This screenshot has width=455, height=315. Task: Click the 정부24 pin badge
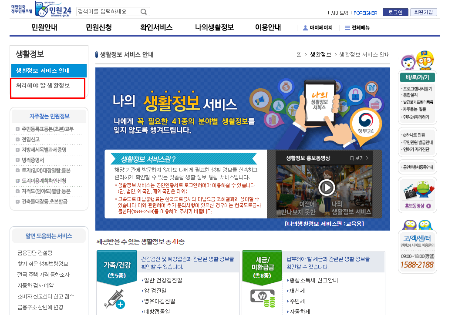pyautogui.click(x=366, y=125)
